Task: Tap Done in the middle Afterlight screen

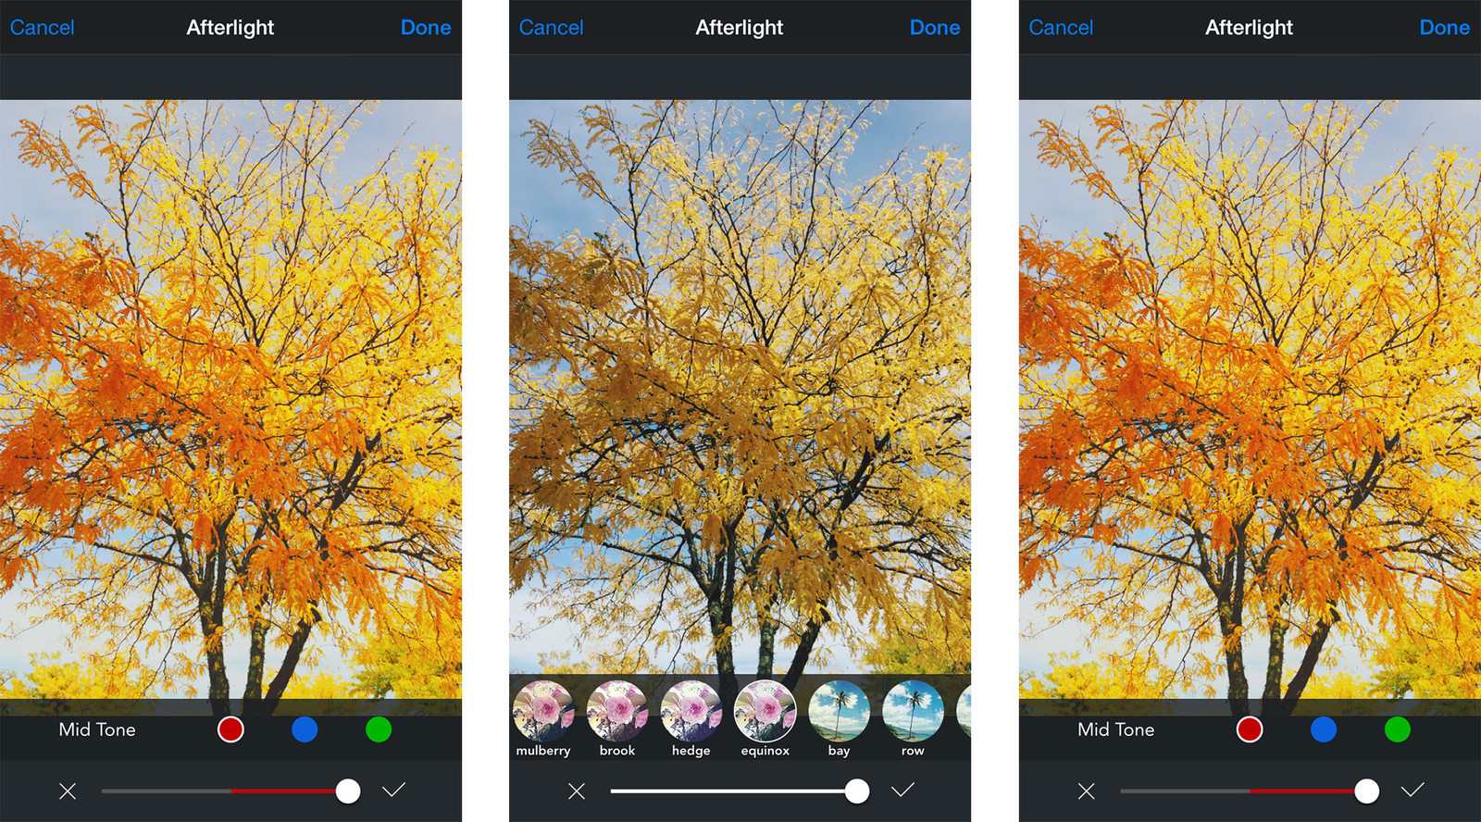Action: tap(935, 28)
